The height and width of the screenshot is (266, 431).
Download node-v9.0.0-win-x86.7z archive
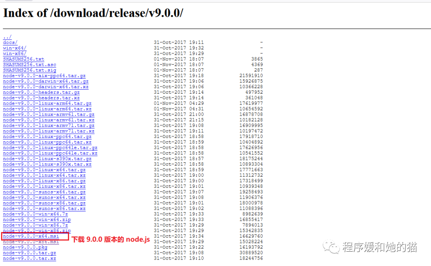[36, 225]
